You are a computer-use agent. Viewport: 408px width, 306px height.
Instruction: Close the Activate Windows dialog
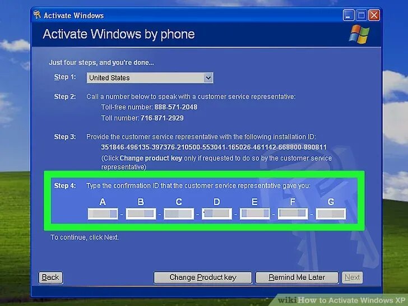point(374,15)
